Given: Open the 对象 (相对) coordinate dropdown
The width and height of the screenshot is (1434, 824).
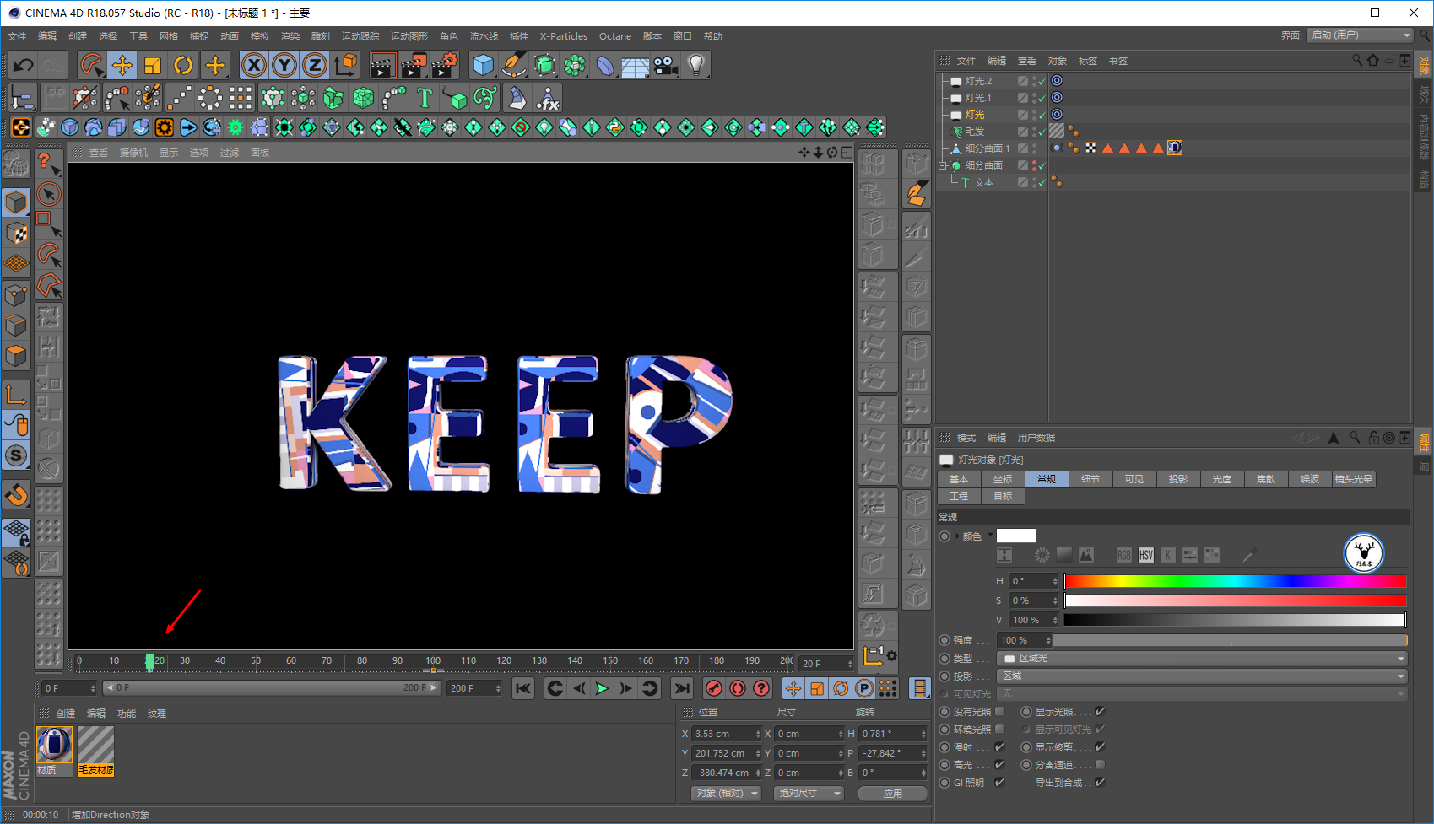Looking at the screenshot, I should point(726,794).
